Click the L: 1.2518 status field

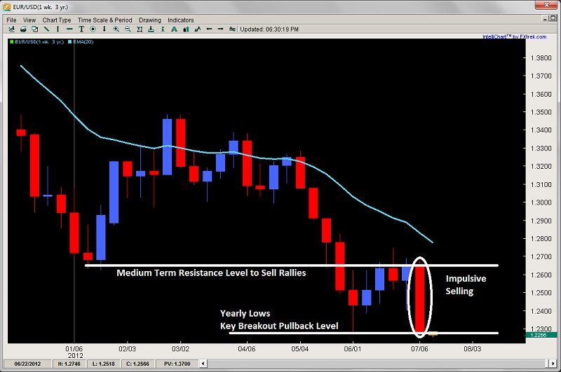pyautogui.click(x=103, y=364)
